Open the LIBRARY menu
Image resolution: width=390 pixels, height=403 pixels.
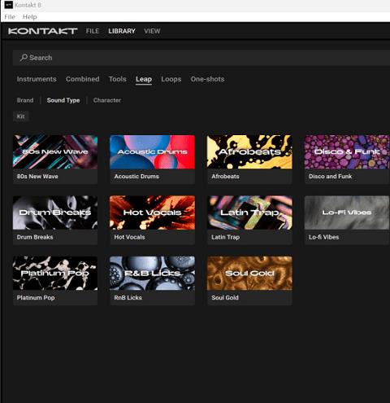click(122, 31)
